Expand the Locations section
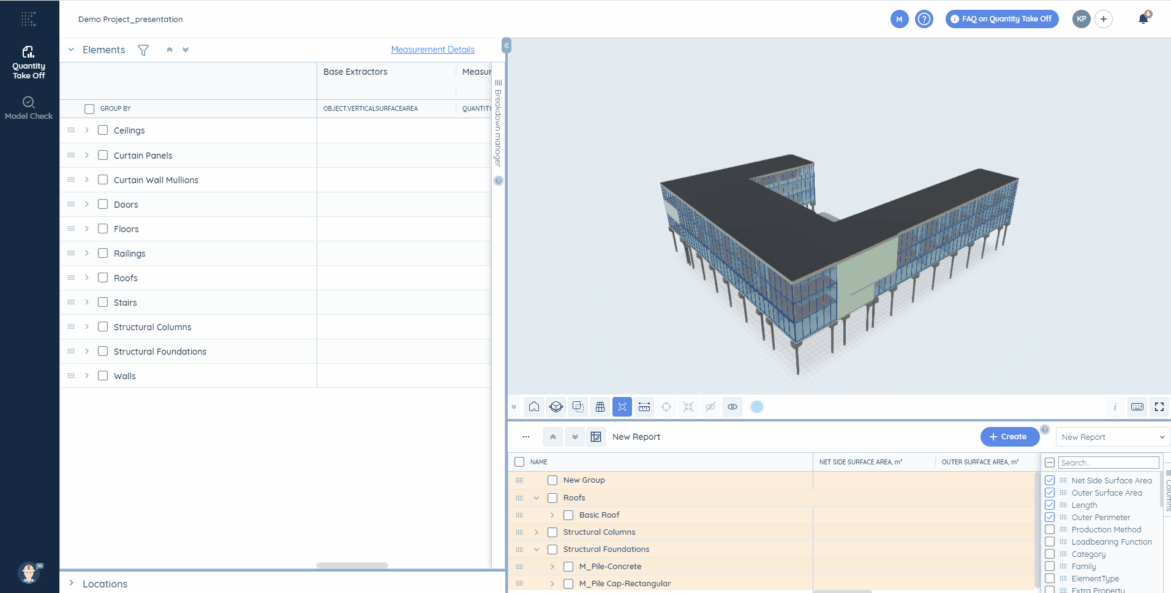The height and width of the screenshot is (593, 1171). [71, 583]
